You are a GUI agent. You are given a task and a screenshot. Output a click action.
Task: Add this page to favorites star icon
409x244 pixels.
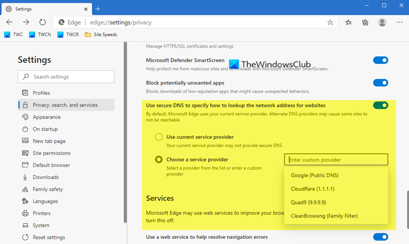click(330, 22)
